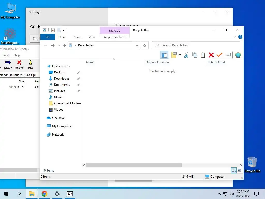Delete using the red X toolbar icon
265x199 pixels.
click(211, 55)
